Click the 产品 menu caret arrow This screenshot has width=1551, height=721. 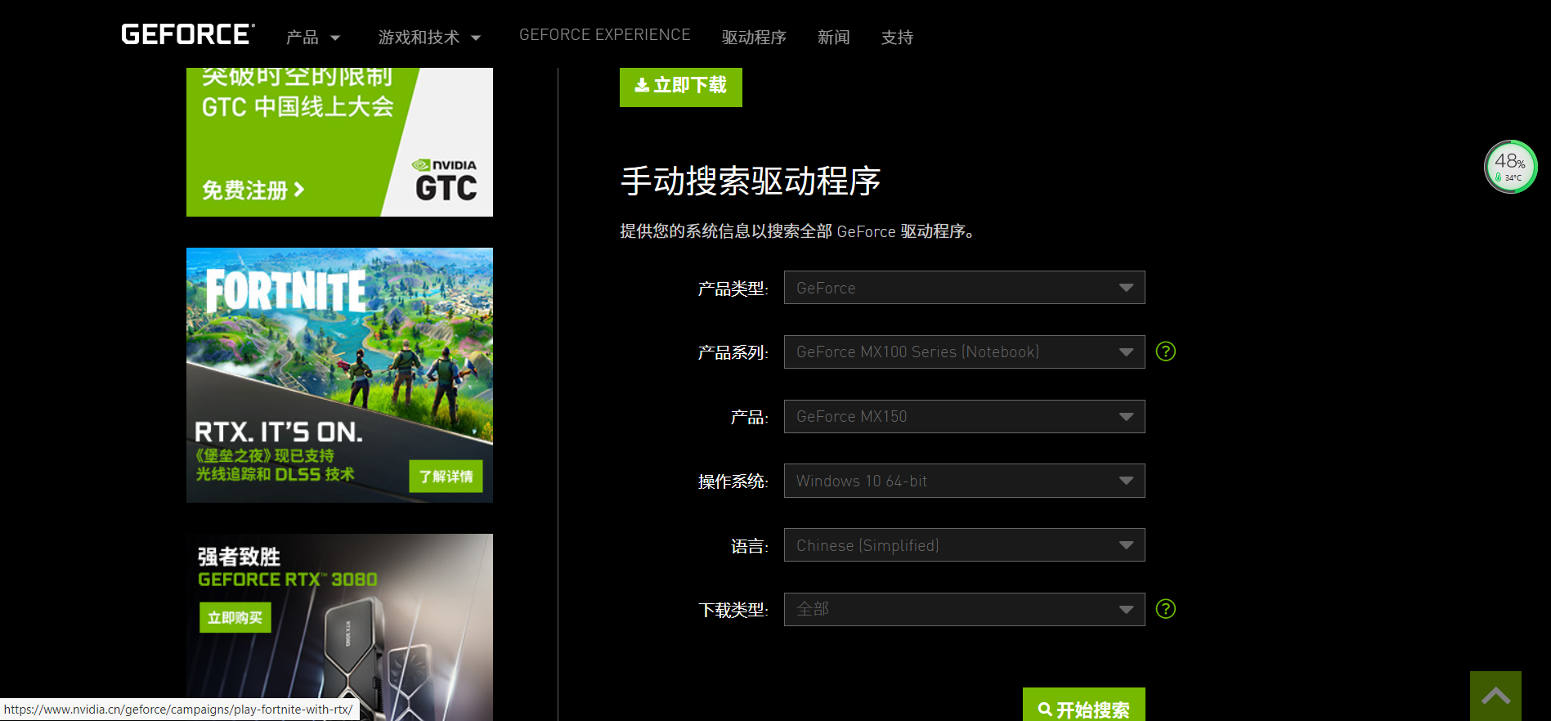pos(335,38)
